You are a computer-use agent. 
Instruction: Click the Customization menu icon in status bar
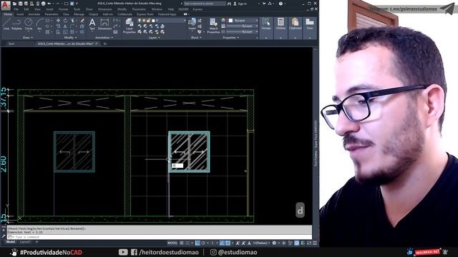click(x=315, y=243)
